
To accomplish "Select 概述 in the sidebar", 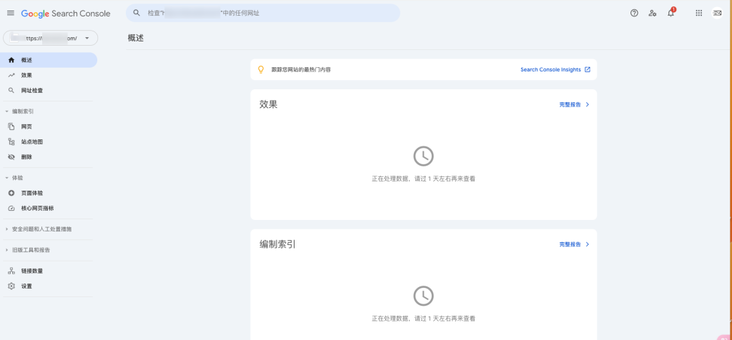I will click(49, 60).
